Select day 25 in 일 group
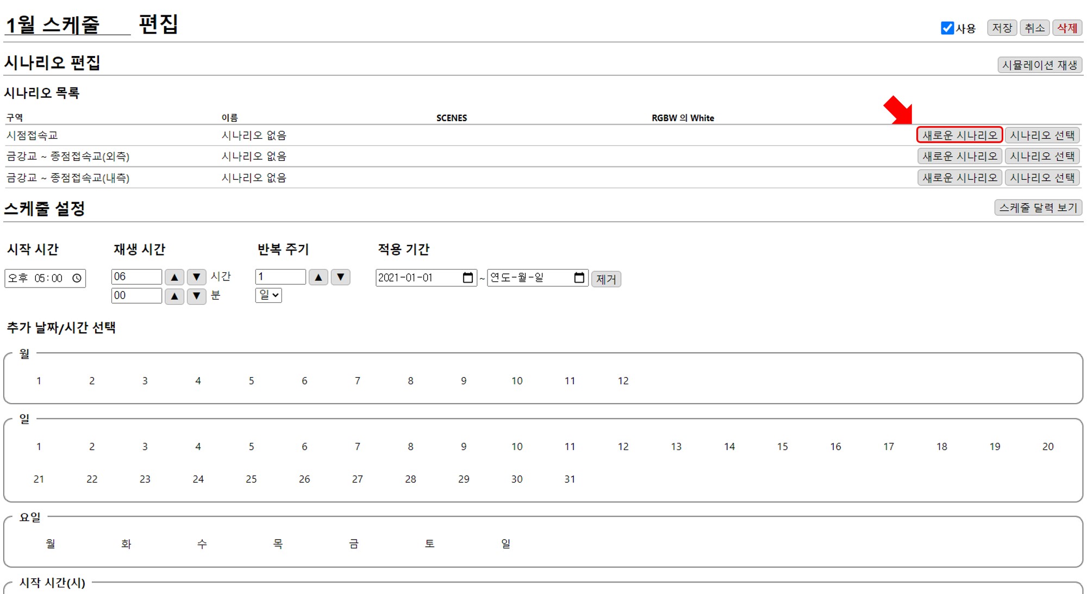This screenshot has width=1087, height=594. coord(251,479)
